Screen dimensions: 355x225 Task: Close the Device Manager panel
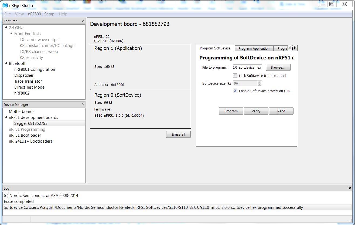pos(83,105)
